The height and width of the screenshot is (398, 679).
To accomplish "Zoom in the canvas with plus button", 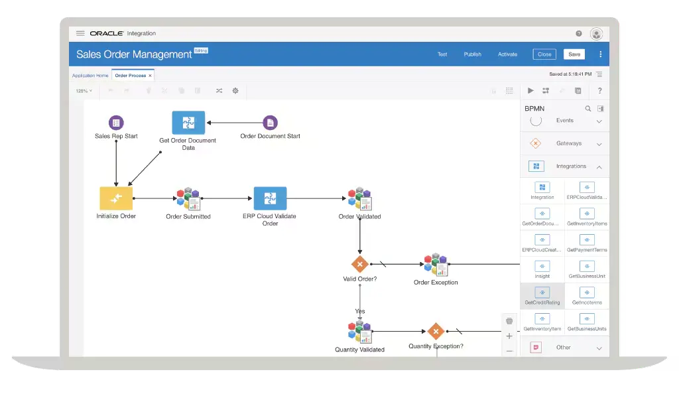I will coord(509,336).
